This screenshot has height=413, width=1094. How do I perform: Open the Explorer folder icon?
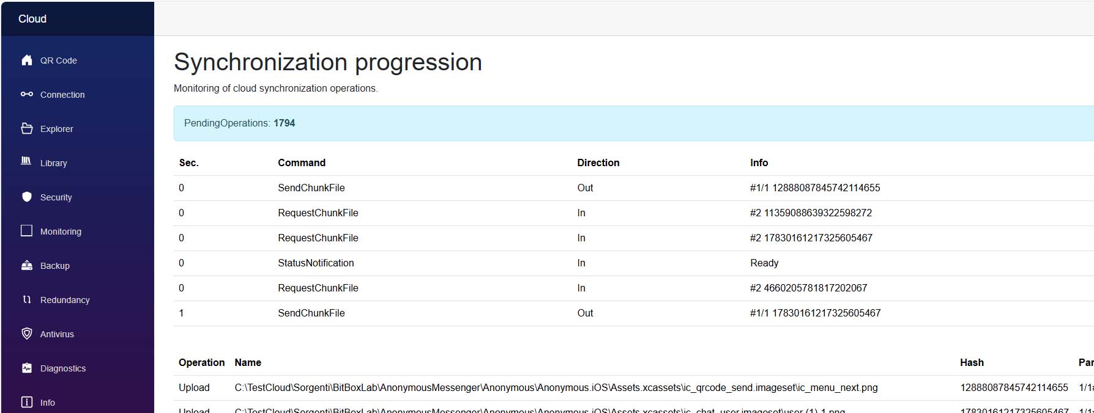click(27, 128)
